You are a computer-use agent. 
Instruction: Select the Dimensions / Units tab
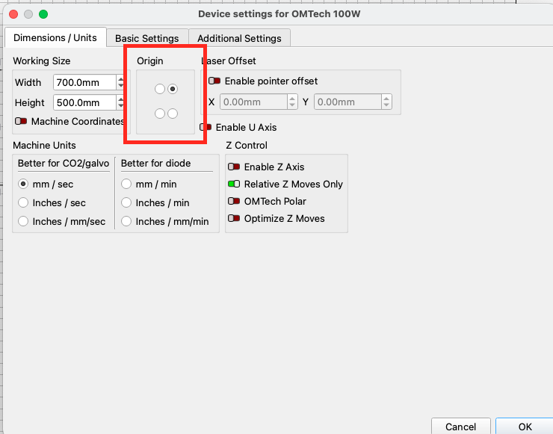tap(55, 37)
